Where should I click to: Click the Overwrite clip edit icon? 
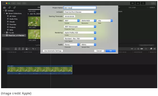[x=27, y=49]
